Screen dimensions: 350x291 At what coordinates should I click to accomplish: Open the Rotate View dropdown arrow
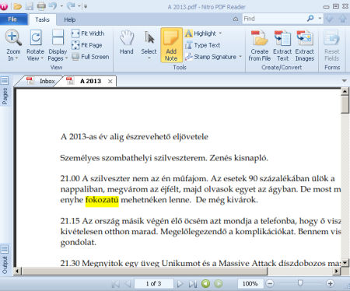[x=42, y=58]
